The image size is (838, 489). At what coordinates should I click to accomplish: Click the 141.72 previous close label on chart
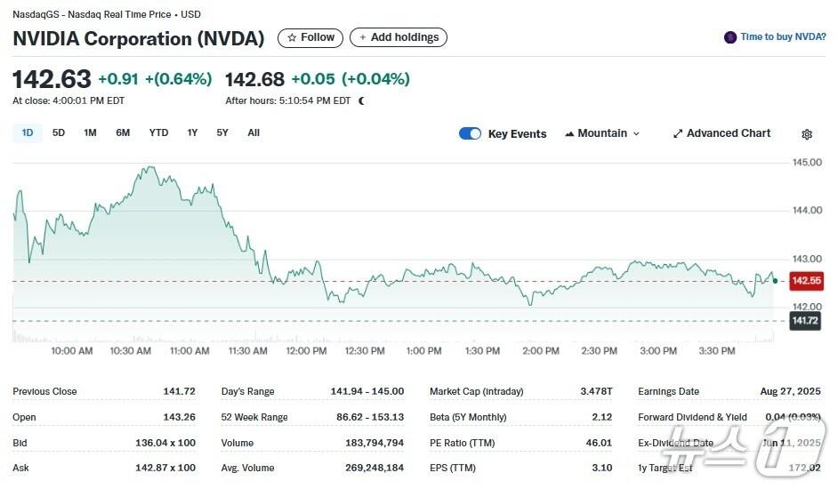click(x=806, y=320)
